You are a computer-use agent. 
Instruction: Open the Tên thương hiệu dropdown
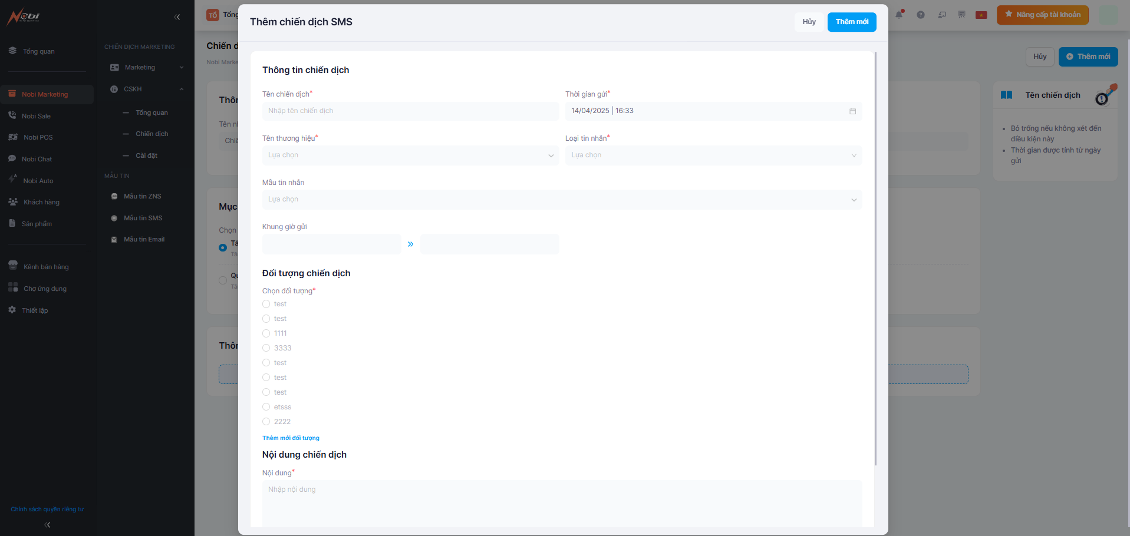[410, 155]
